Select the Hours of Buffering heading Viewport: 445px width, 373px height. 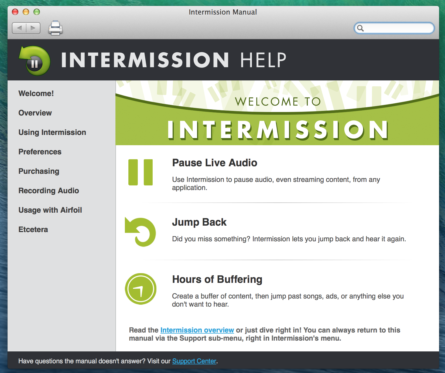click(x=217, y=279)
